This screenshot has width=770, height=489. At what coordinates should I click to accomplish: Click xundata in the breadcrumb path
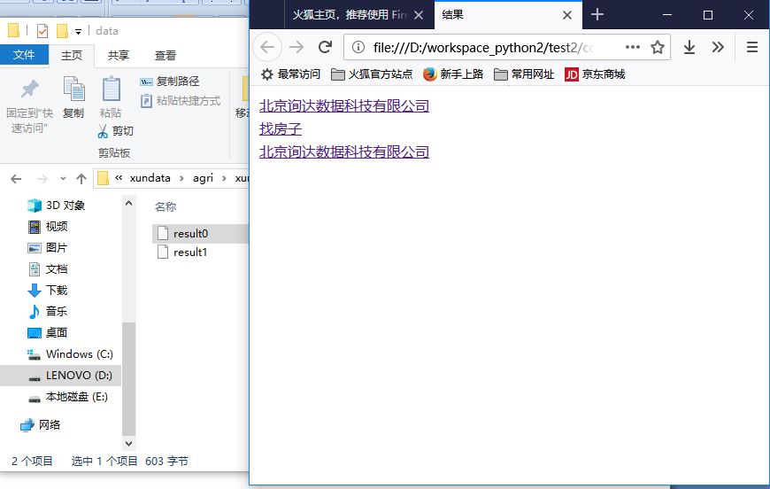(150, 178)
